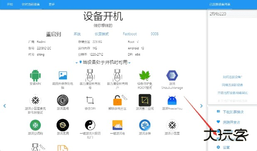Open the 更多 tab
257x151 pixels.
tap(52, 4)
